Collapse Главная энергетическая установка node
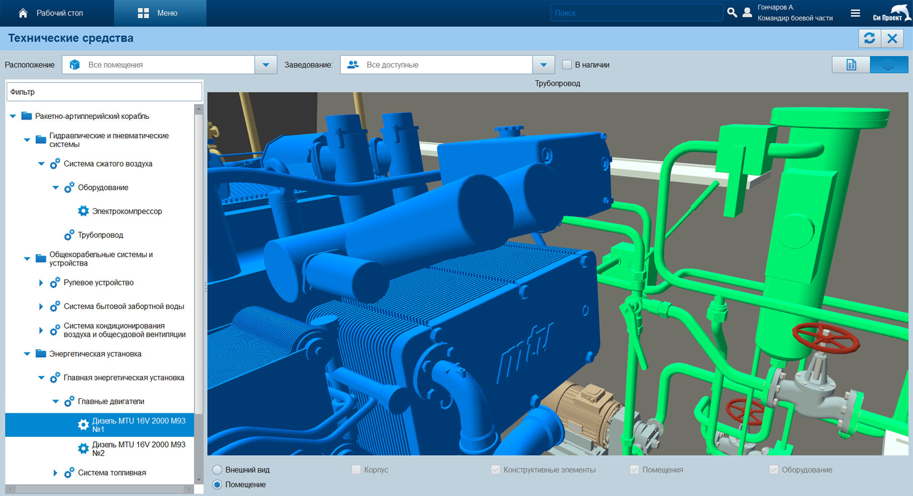This screenshot has height=496, width=913. pos(41,378)
